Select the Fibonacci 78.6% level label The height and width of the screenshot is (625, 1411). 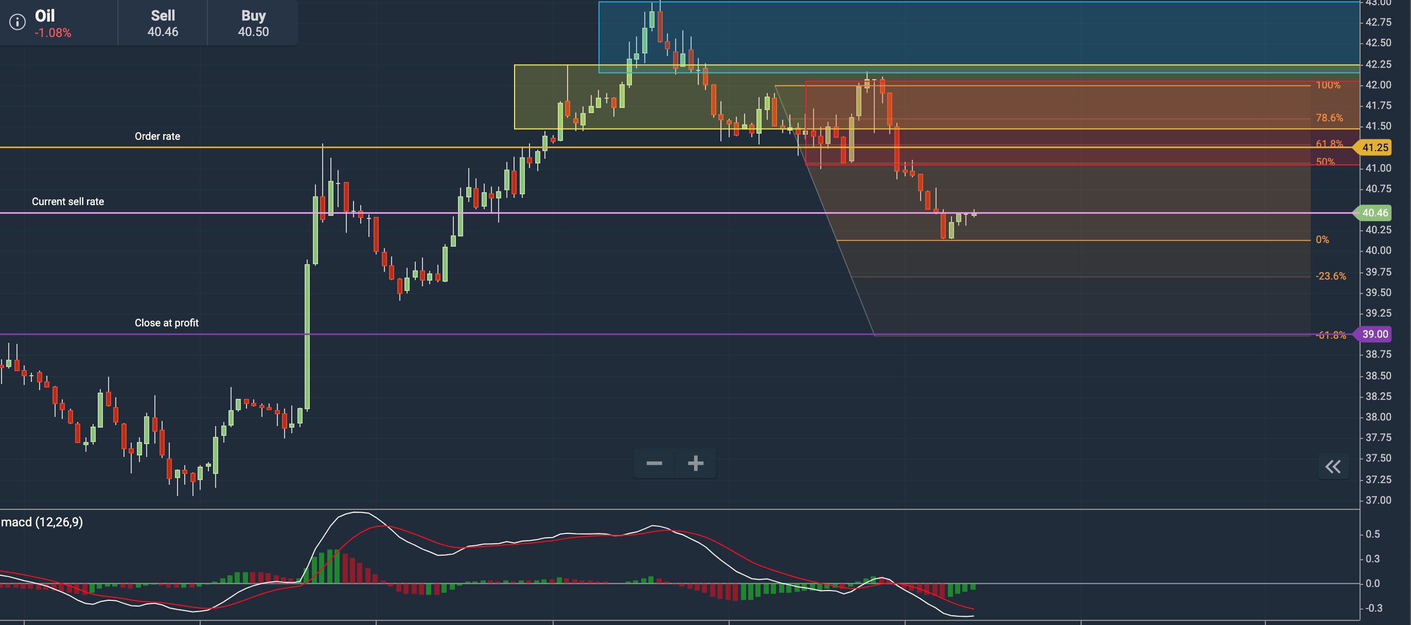[1329, 118]
